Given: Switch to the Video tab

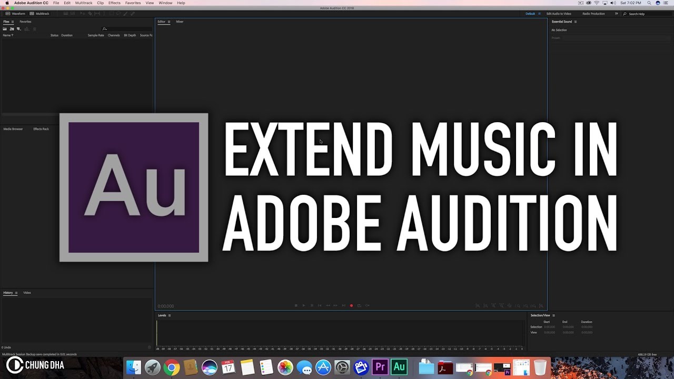Looking at the screenshot, I should coord(27,293).
